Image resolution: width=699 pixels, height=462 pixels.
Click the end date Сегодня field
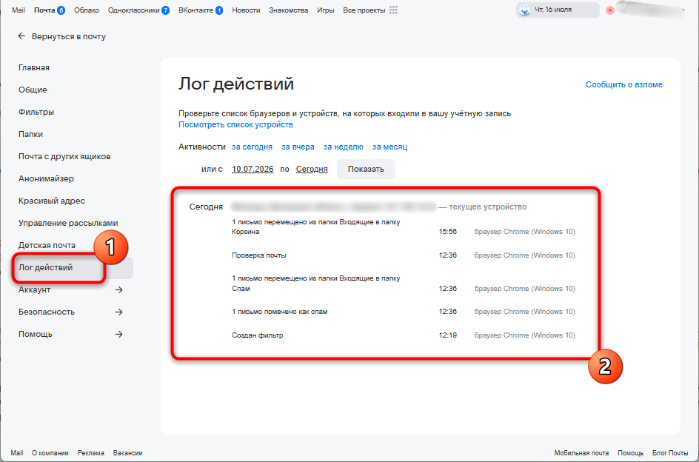pos(312,169)
